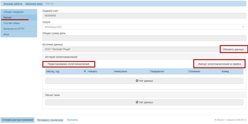Viewport: 248px width, 124px height.
Task: Open Состав семьи section
Action: (19, 23)
